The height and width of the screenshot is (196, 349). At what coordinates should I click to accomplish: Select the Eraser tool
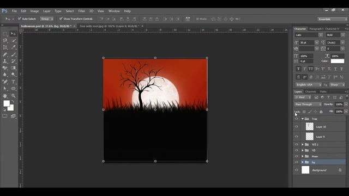(x=5, y=68)
